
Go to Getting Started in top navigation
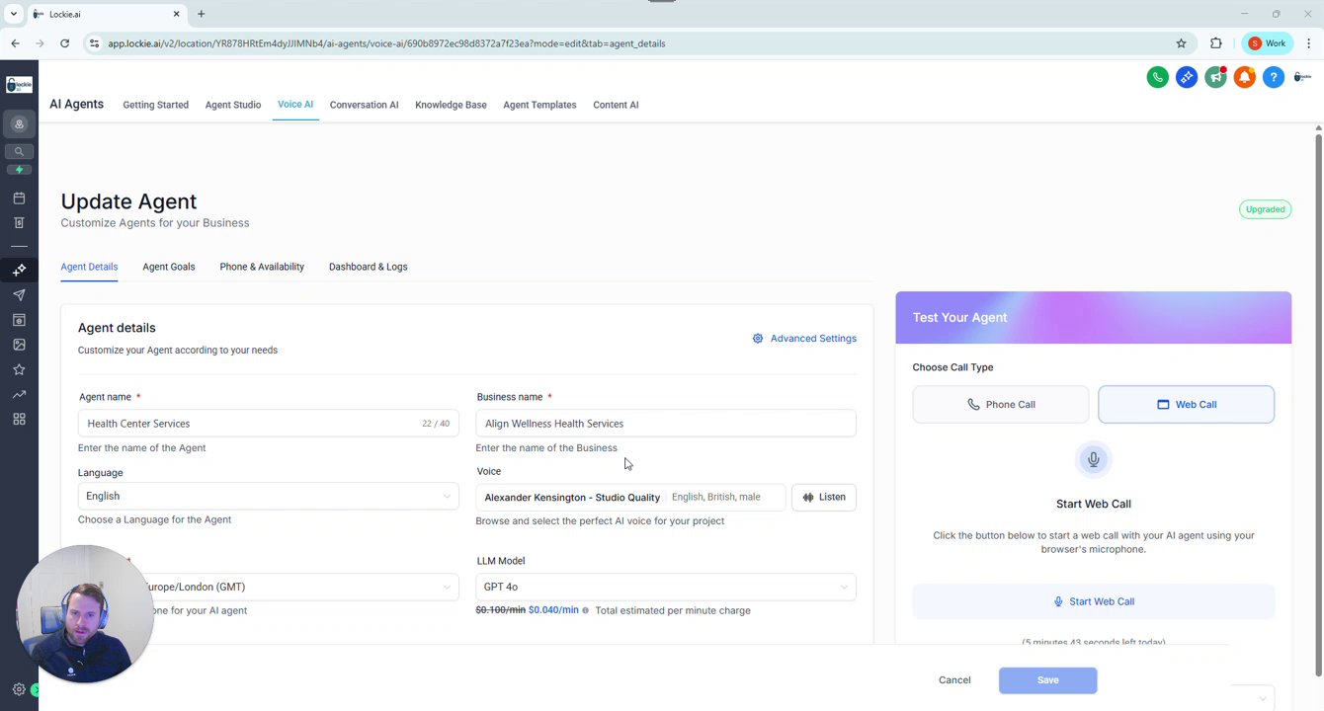coord(155,105)
